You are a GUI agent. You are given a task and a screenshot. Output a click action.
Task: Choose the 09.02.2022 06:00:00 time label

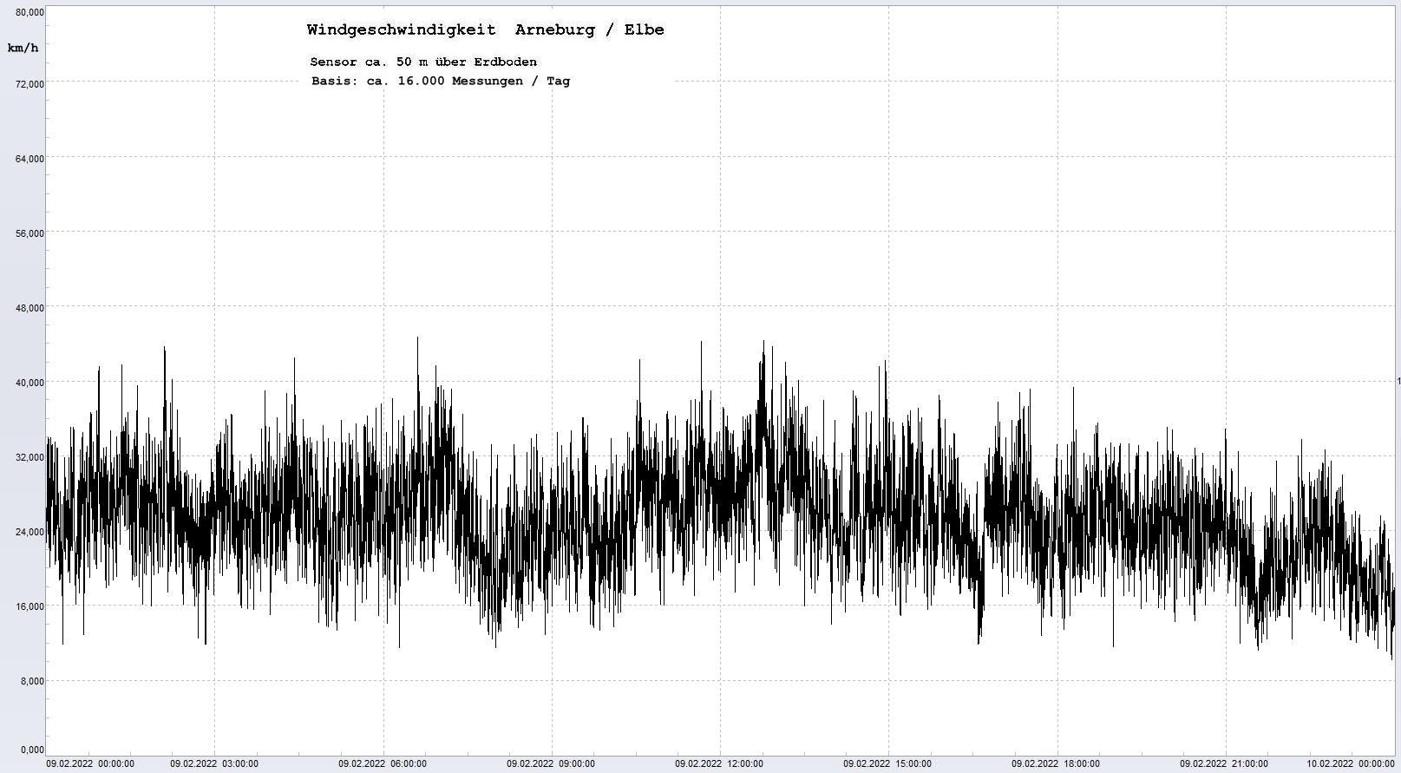point(383,764)
